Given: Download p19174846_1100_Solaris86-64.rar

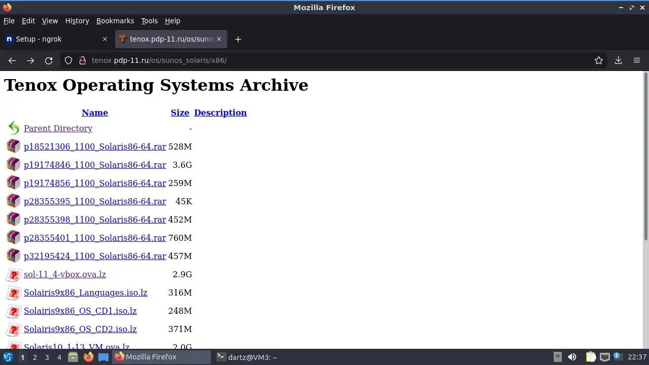Looking at the screenshot, I should 95,165.
